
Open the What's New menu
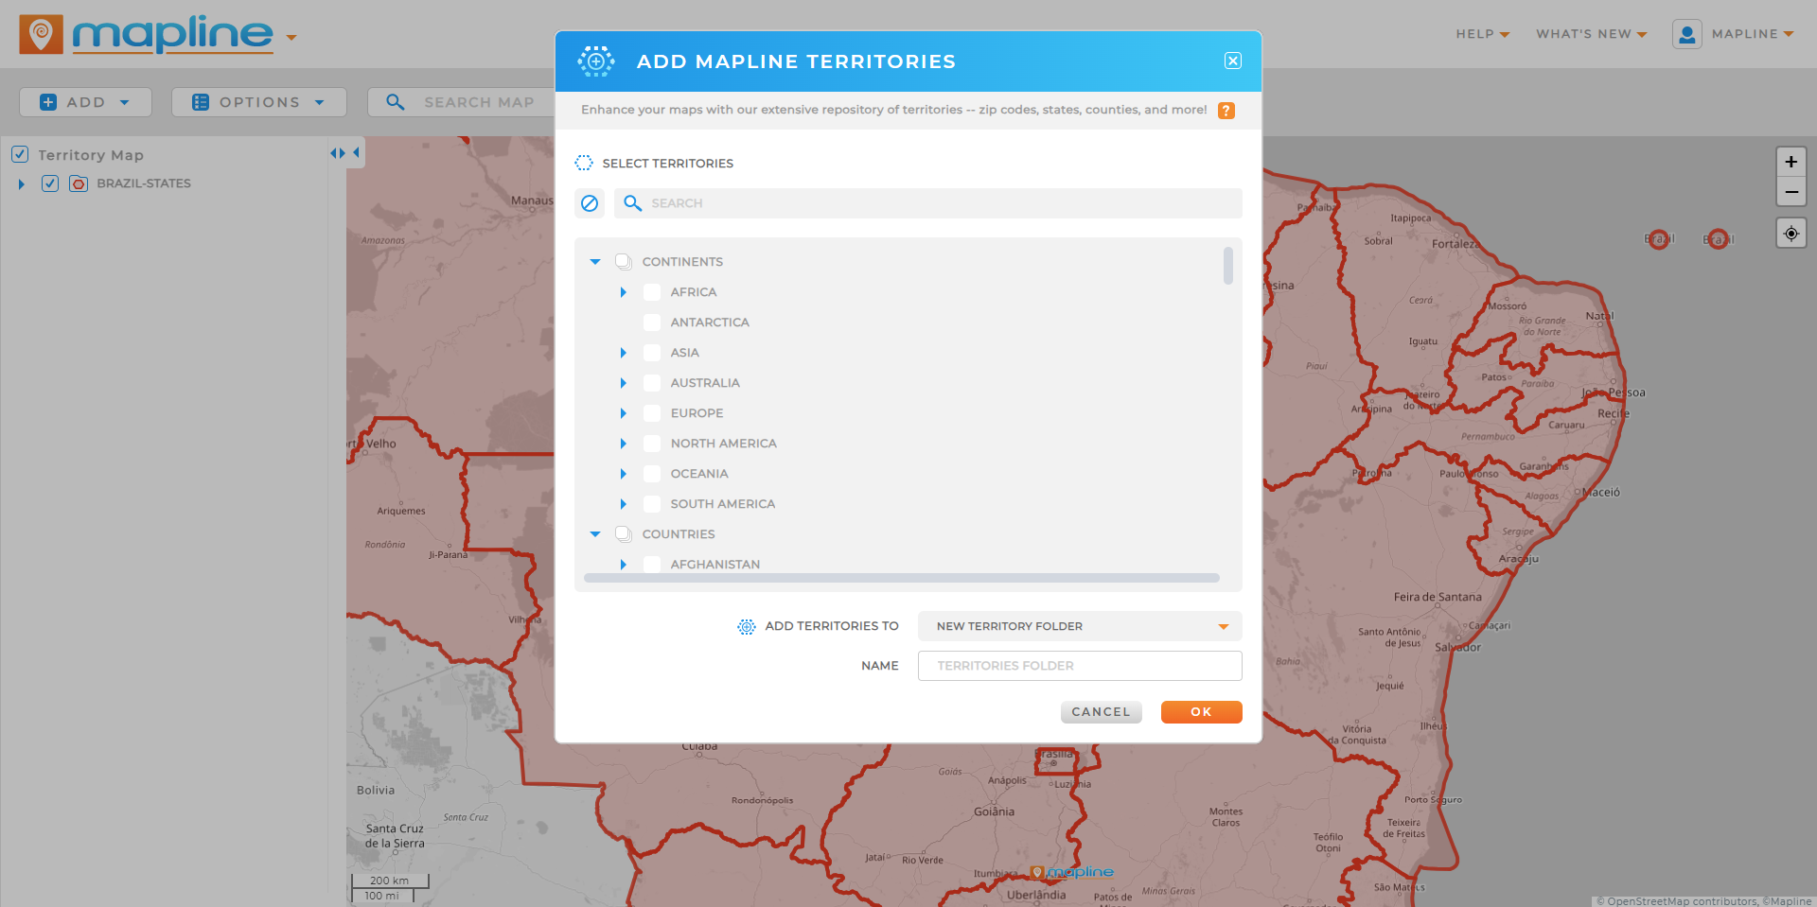point(1591,34)
